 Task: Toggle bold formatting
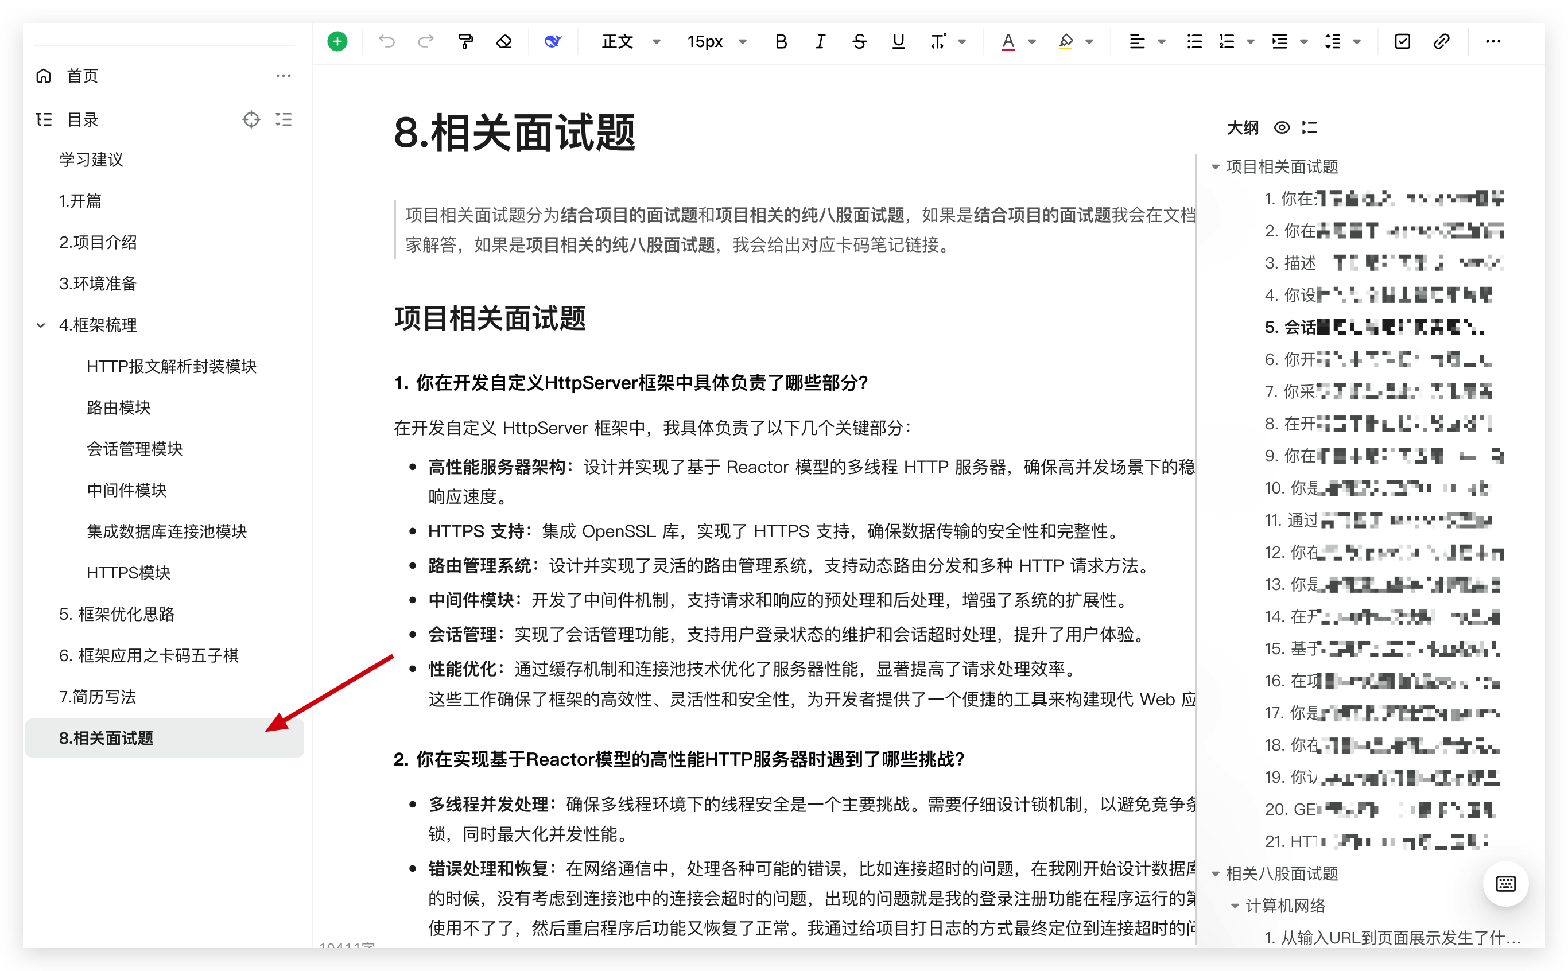tap(781, 42)
